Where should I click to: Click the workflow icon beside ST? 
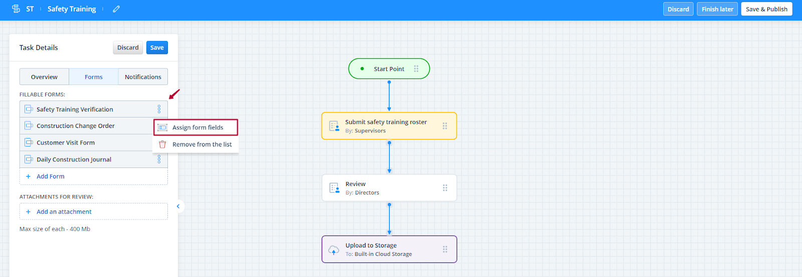click(16, 9)
